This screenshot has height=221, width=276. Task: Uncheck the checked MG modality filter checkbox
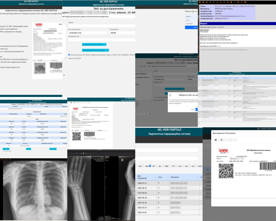click(150, 166)
